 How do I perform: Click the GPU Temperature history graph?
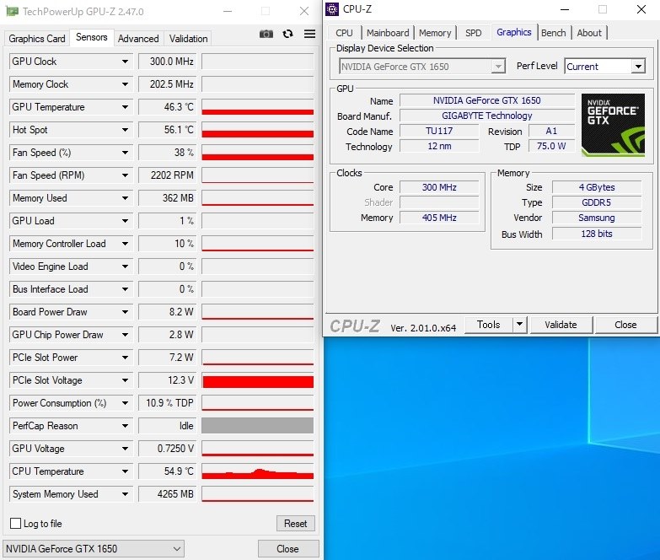pyautogui.click(x=258, y=107)
